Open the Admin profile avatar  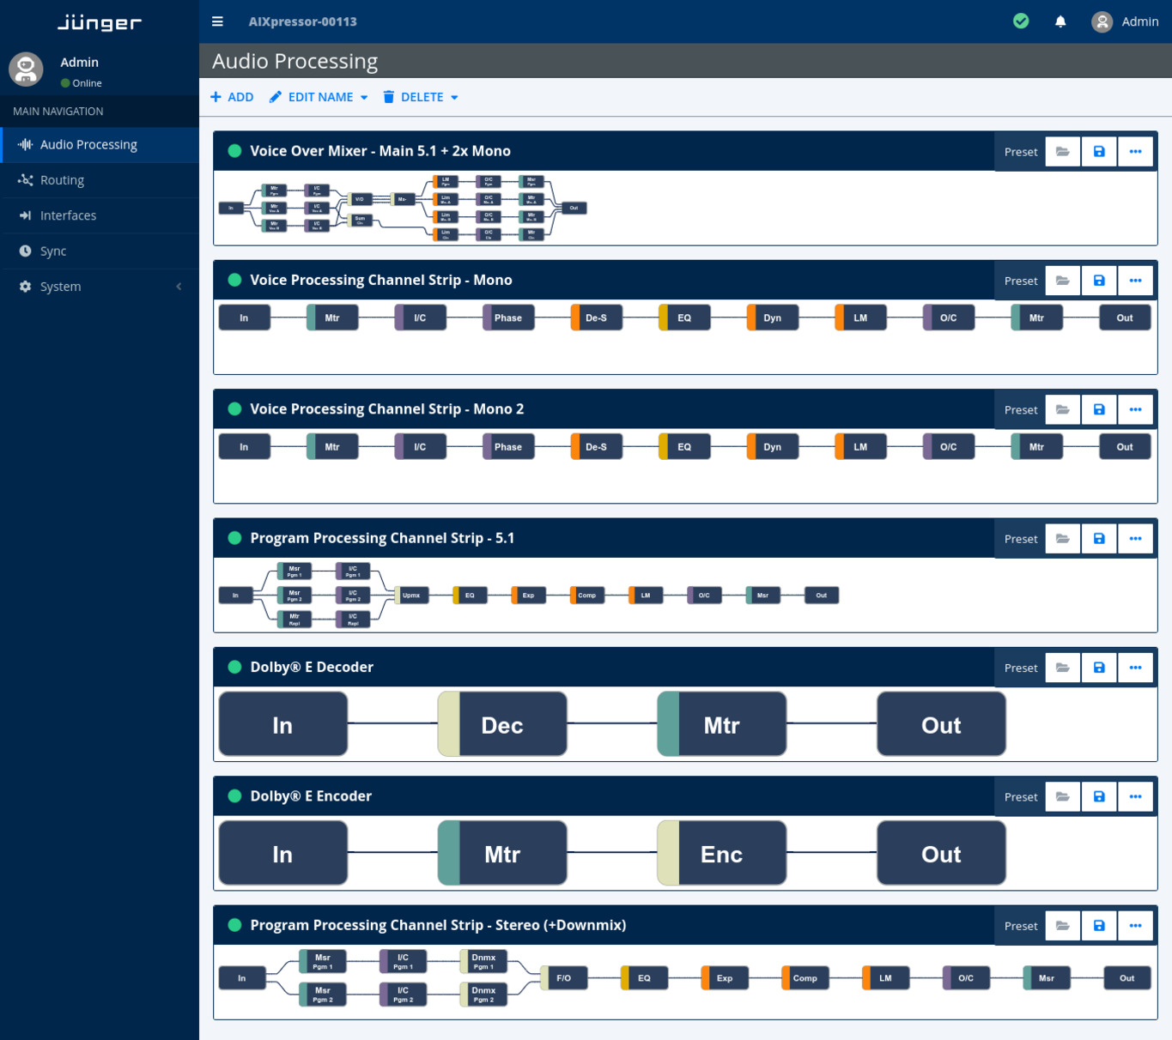pos(1102,21)
